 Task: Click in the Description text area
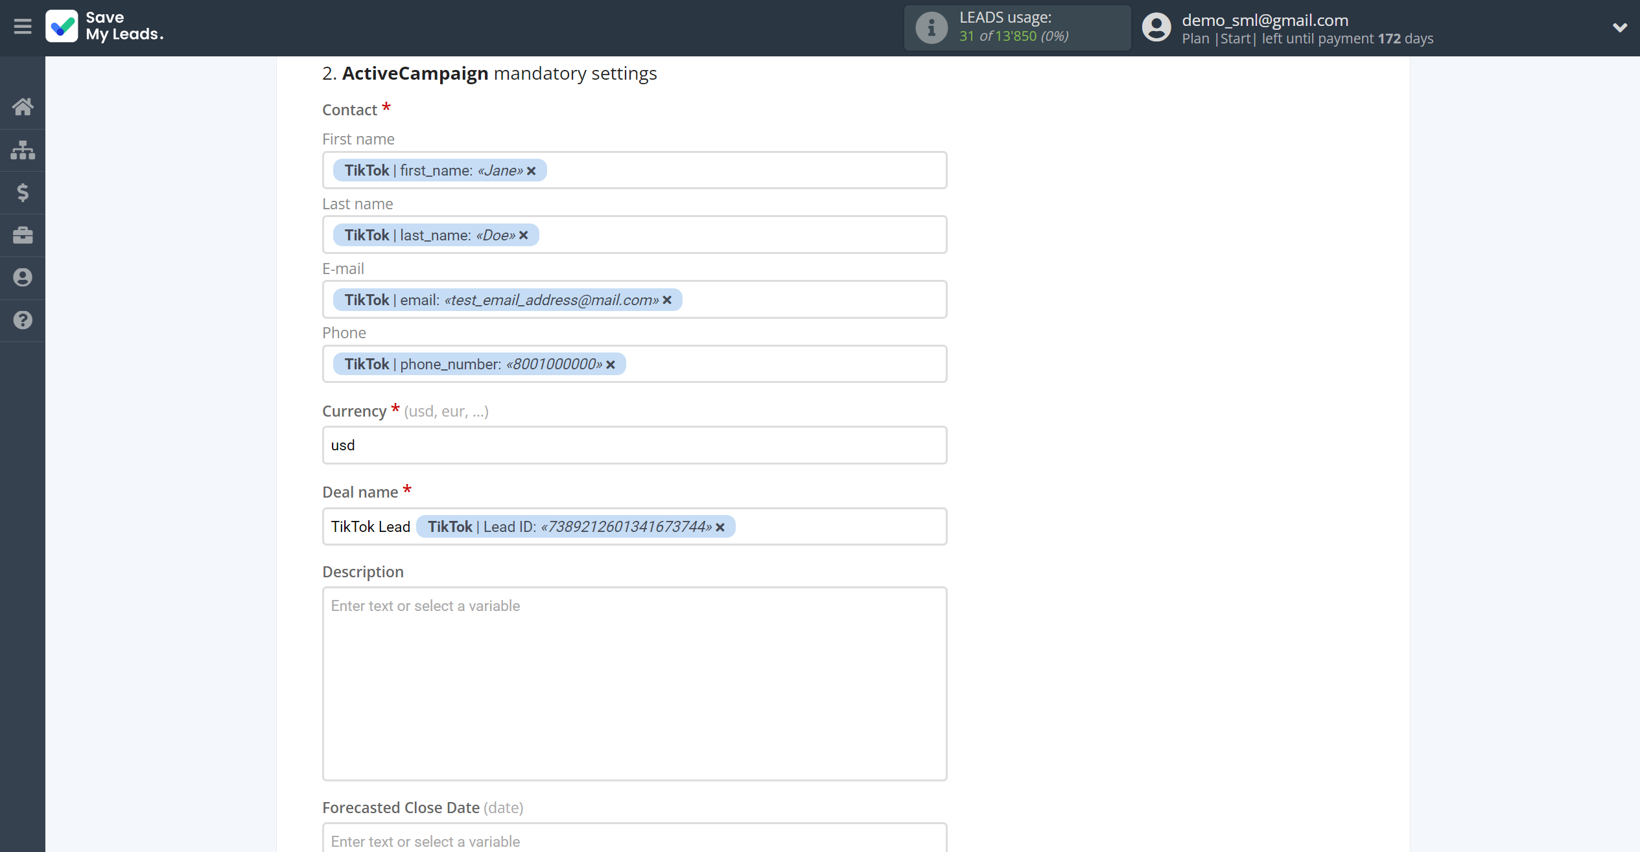point(634,684)
